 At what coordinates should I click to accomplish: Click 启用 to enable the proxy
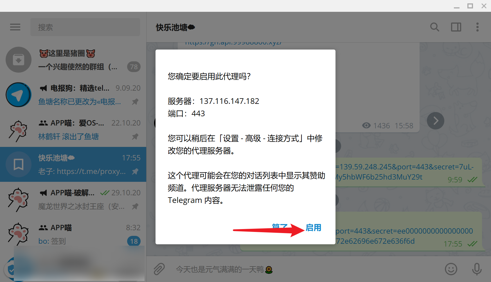pyautogui.click(x=314, y=228)
